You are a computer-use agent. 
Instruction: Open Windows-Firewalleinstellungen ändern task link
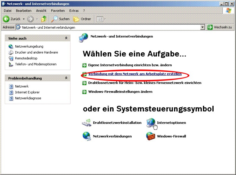[120, 92]
